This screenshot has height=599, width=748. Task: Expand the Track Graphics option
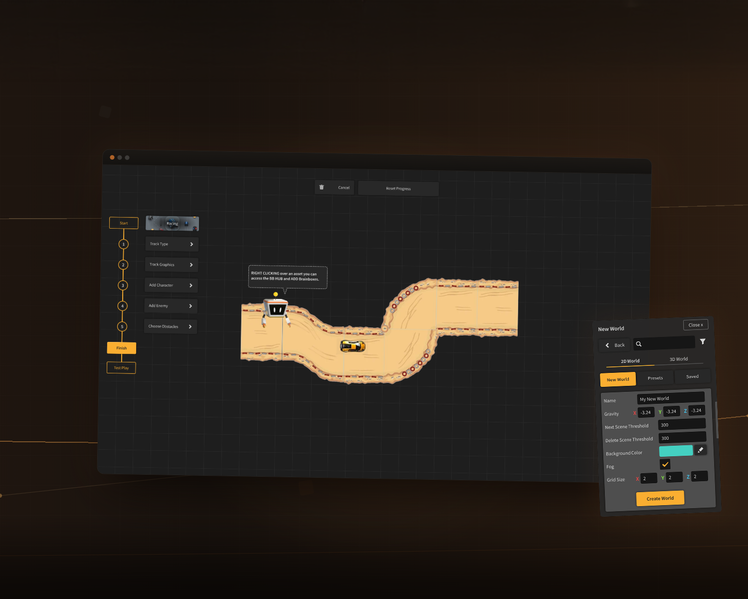[x=172, y=265]
